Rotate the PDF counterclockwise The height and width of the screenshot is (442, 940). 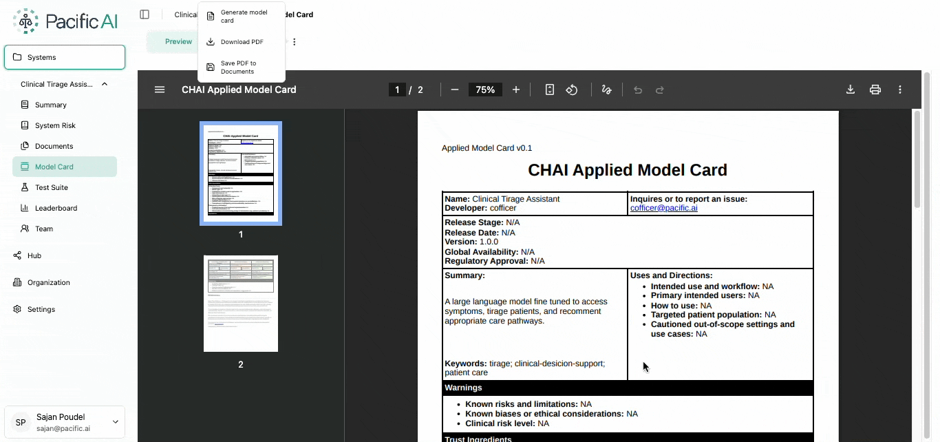coord(572,90)
